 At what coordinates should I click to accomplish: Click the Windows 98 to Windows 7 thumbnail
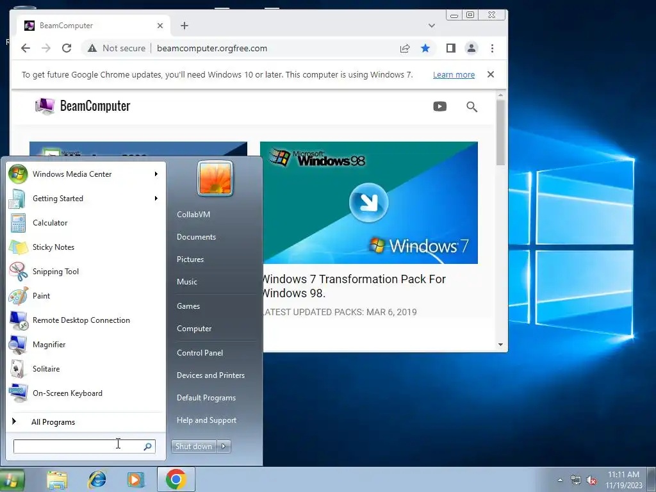pos(368,202)
